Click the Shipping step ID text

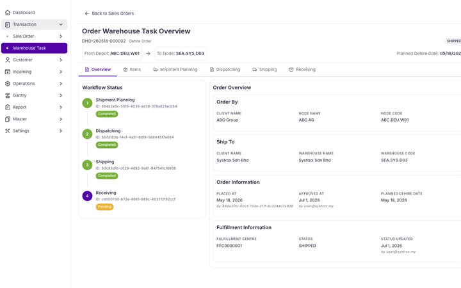pyautogui.click(x=136, y=168)
